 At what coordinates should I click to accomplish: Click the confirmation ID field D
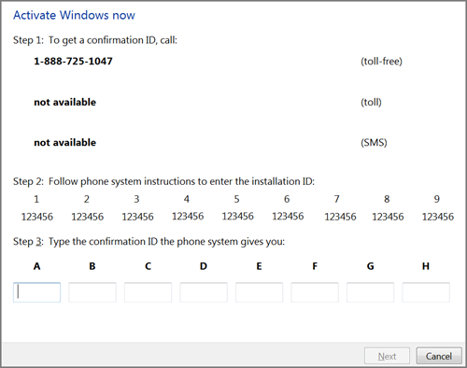point(204,292)
